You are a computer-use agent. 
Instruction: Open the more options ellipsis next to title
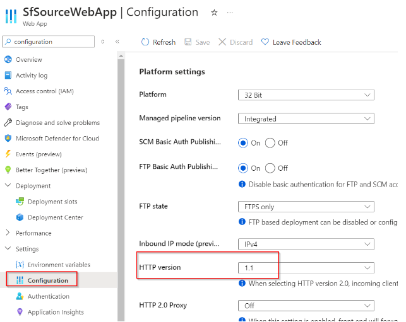coord(230,13)
